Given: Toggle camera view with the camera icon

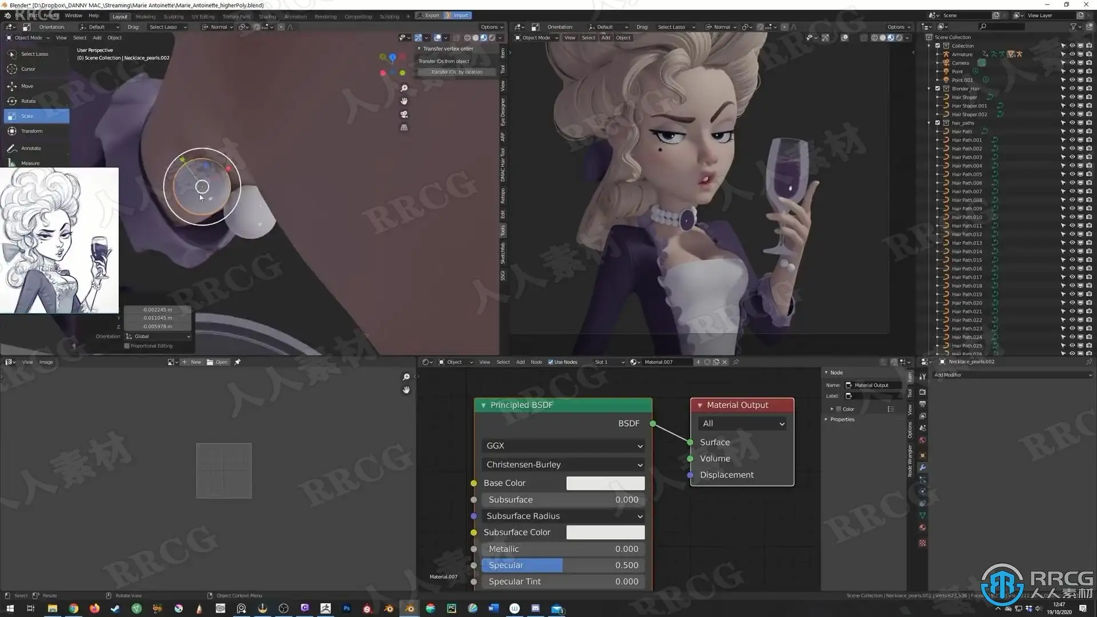Looking at the screenshot, I should coord(404,114).
